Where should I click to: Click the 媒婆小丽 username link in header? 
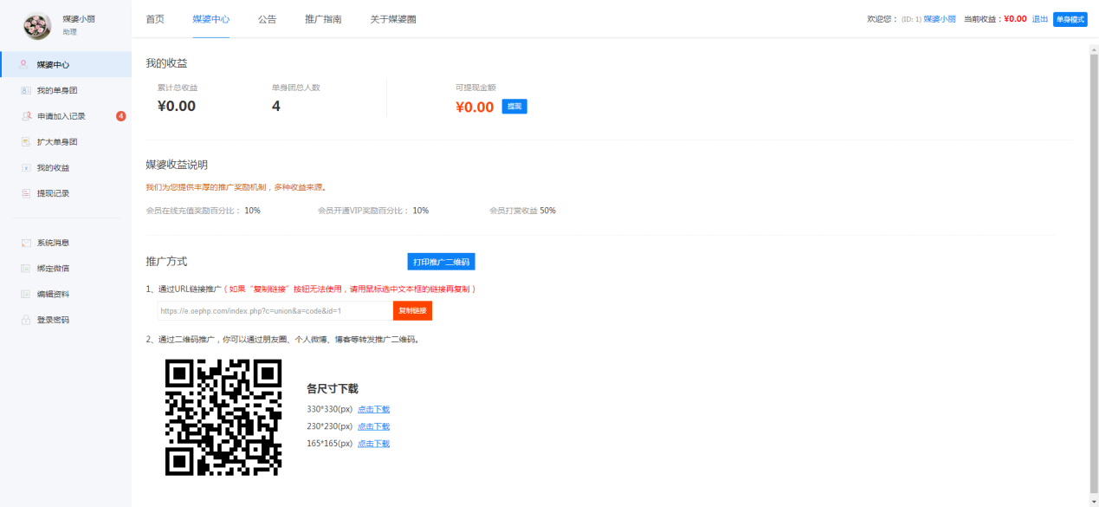point(940,19)
